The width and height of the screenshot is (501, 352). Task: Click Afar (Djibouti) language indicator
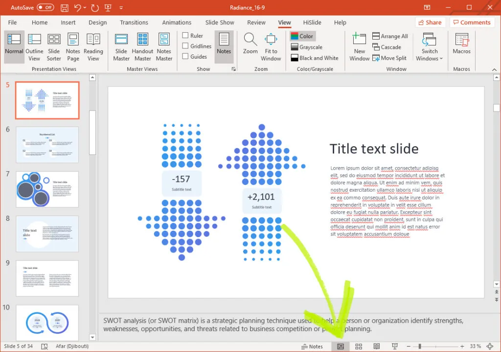tap(72, 346)
